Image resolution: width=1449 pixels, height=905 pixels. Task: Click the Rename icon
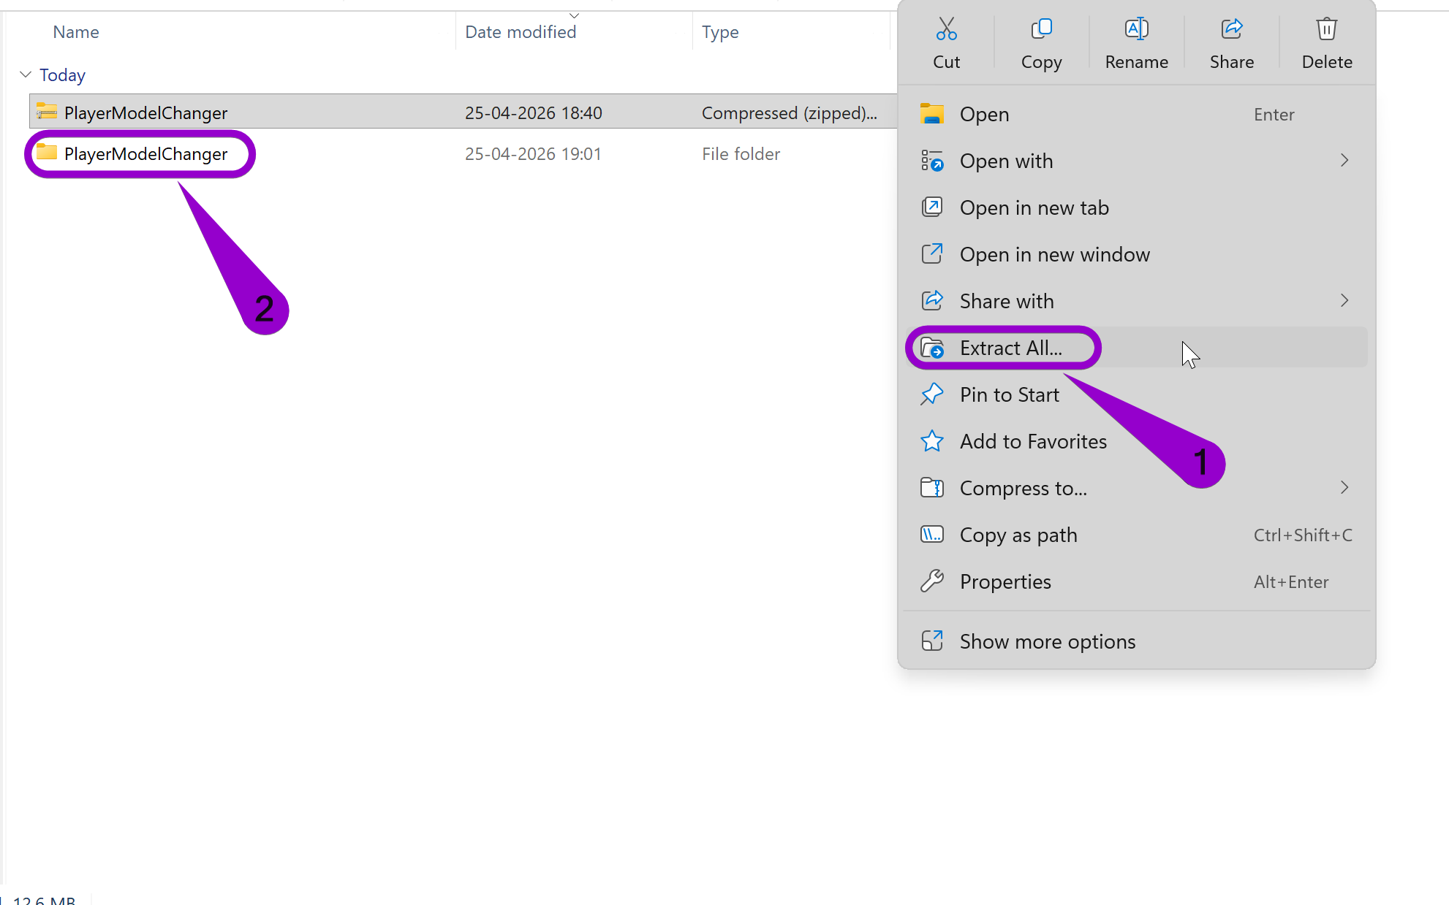tap(1136, 29)
